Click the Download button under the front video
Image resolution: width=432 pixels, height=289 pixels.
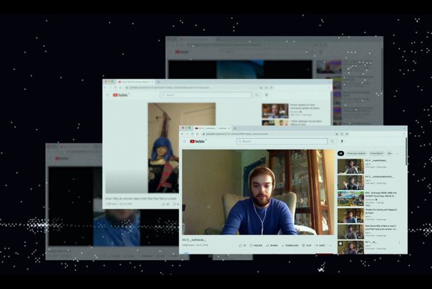[x=290, y=245]
